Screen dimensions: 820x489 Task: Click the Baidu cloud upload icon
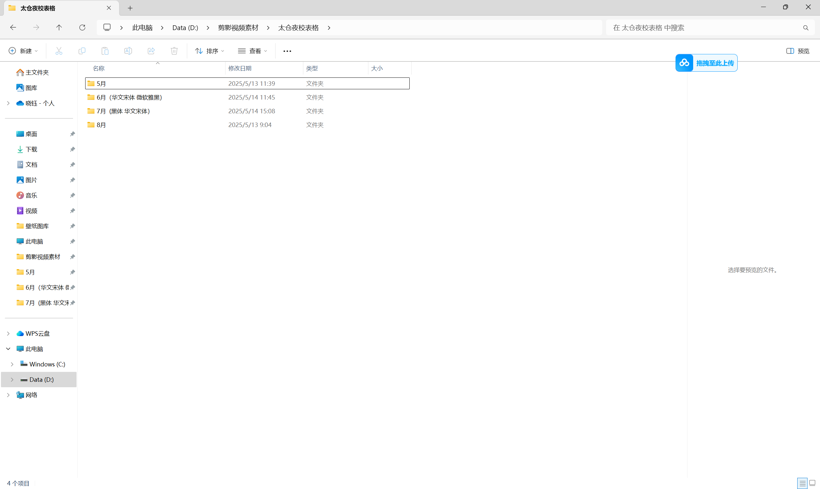click(x=684, y=63)
